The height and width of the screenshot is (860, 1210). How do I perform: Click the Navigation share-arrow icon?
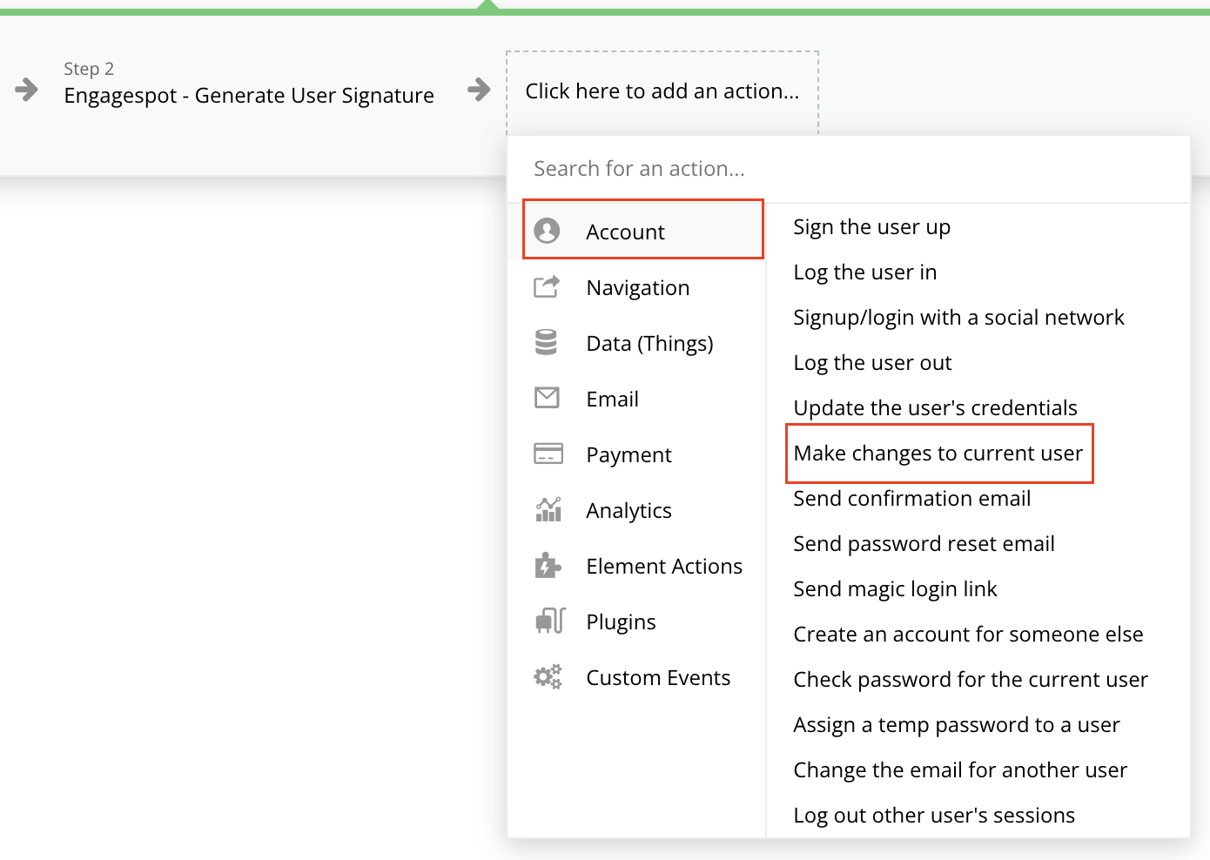(547, 286)
